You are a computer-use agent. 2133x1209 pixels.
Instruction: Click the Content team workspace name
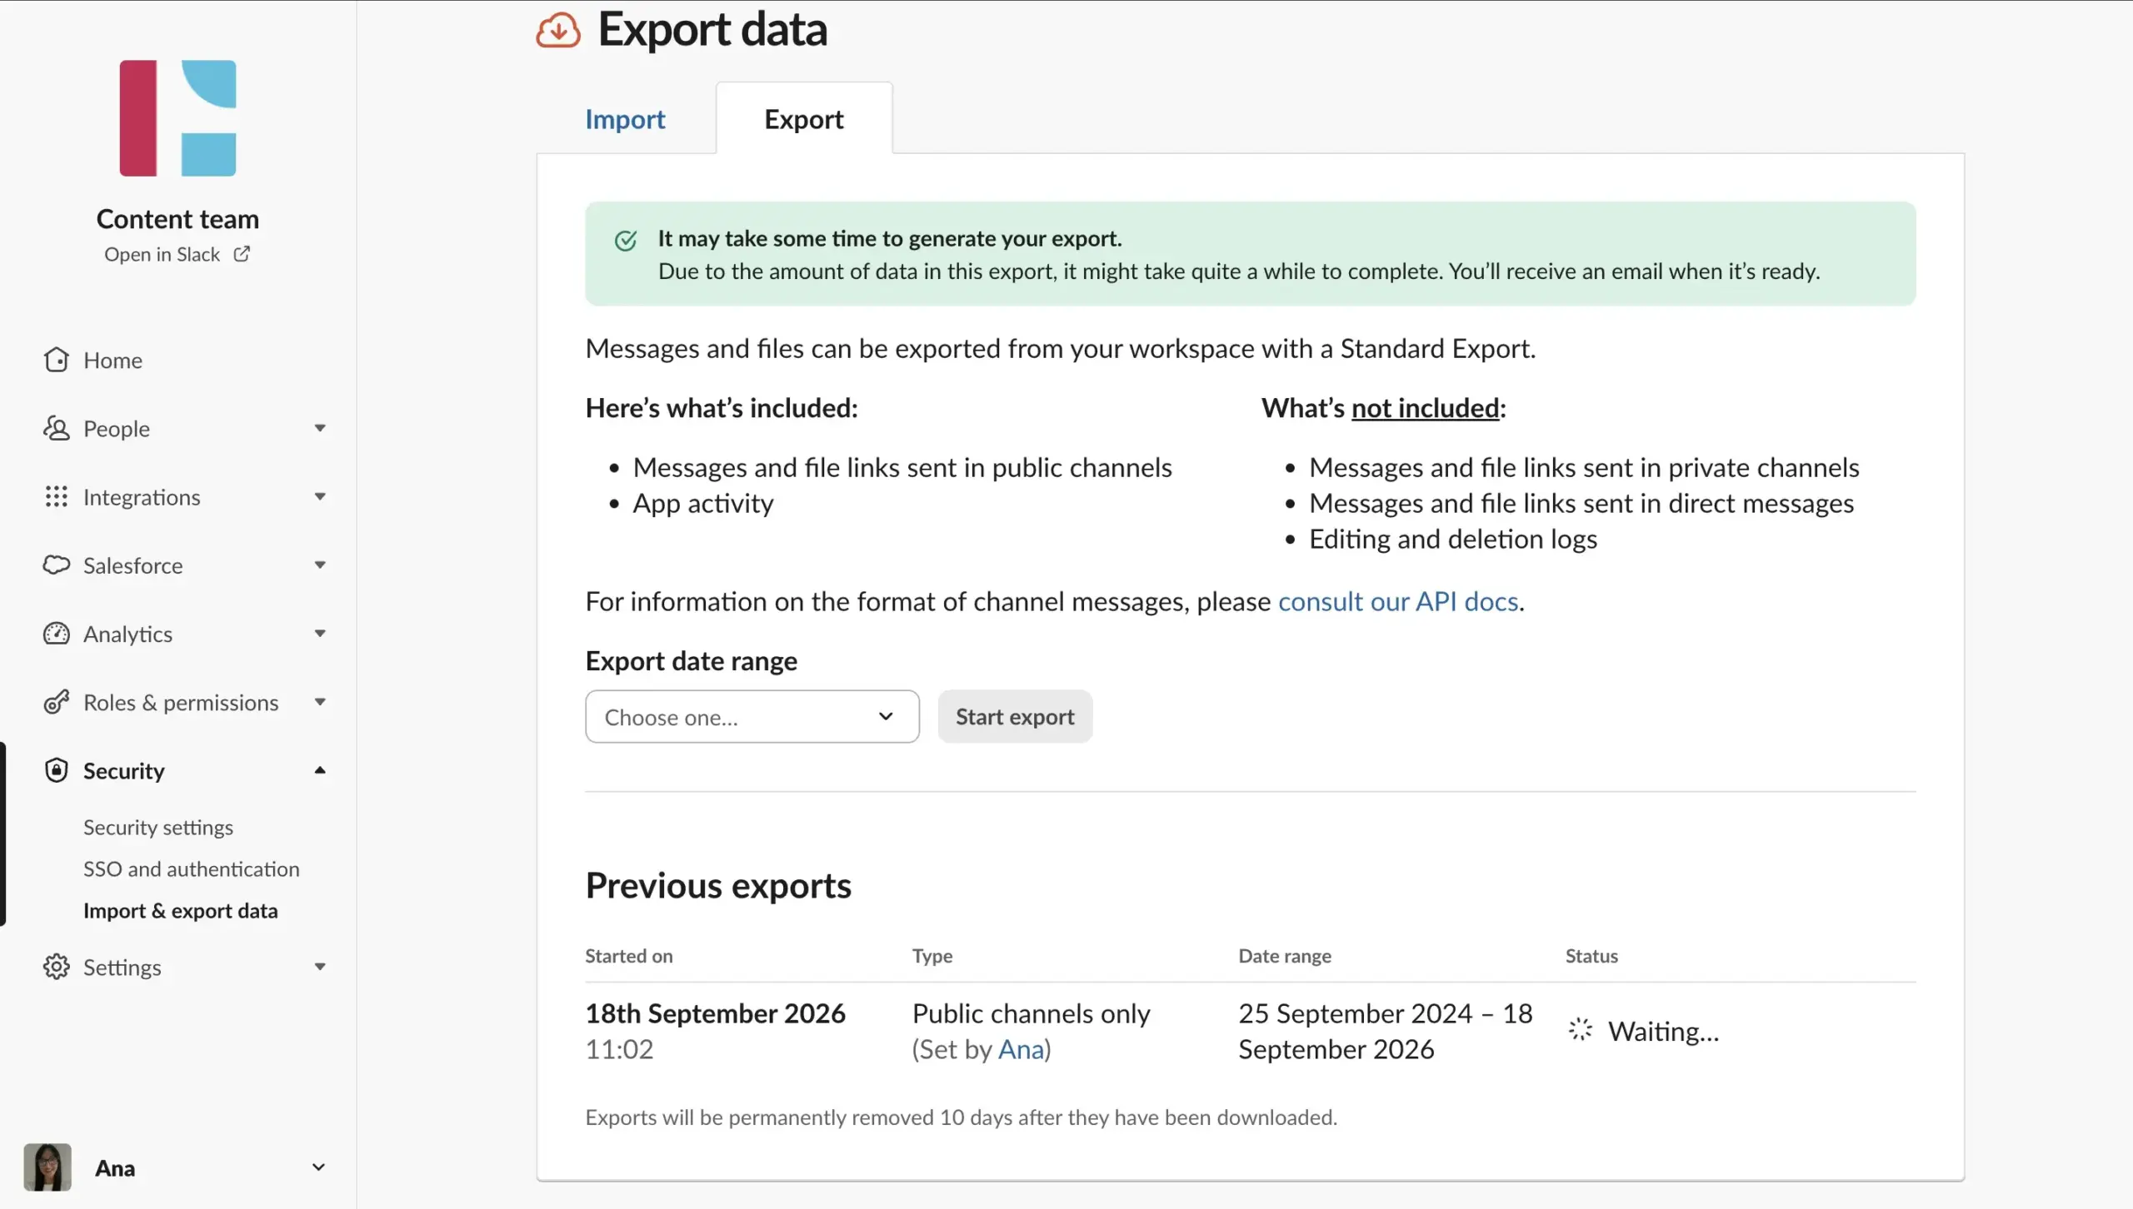[x=177, y=219]
